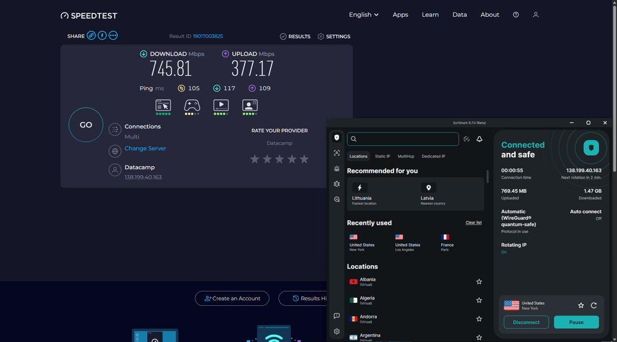Toggle Rotating IP On setting

pos(513,248)
